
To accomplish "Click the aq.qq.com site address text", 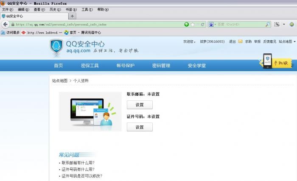I will click(x=78, y=51).
